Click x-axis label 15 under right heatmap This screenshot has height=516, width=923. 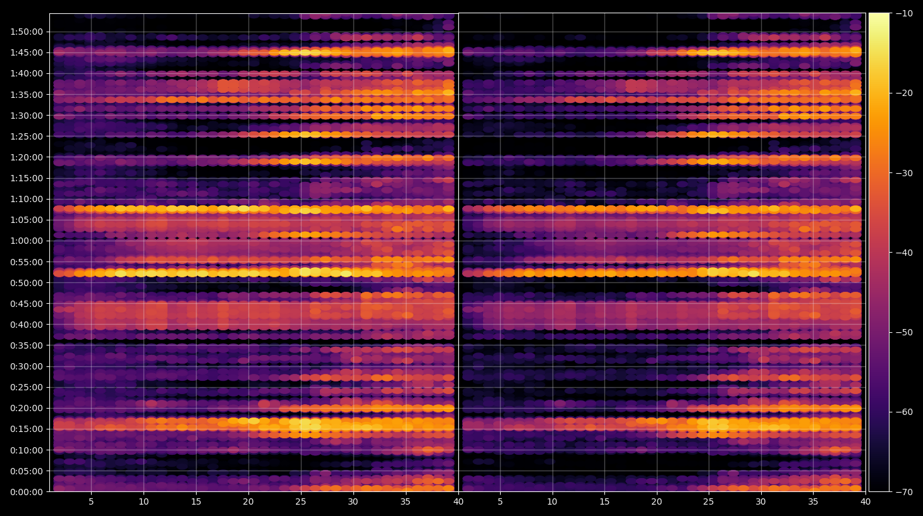604,502
